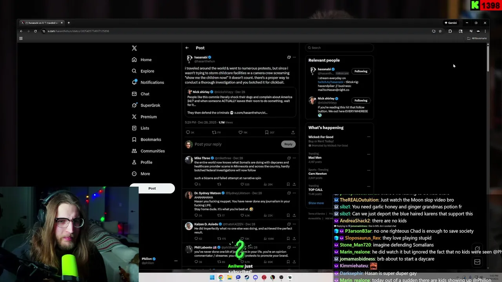Open three-dot options for Mad Men trend
Image resolution: width=502 pixels, height=282 pixels.
[369, 154]
